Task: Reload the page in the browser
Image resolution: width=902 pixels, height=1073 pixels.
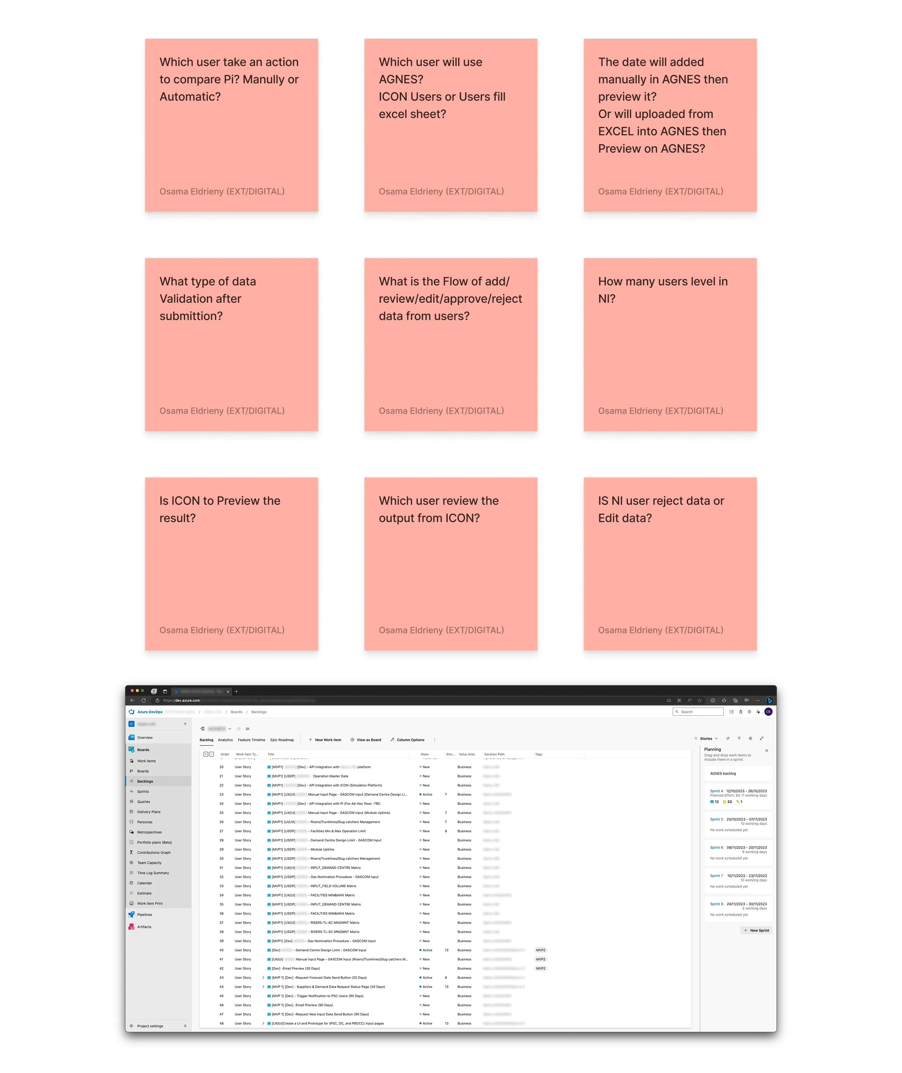Action: coord(144,701)
